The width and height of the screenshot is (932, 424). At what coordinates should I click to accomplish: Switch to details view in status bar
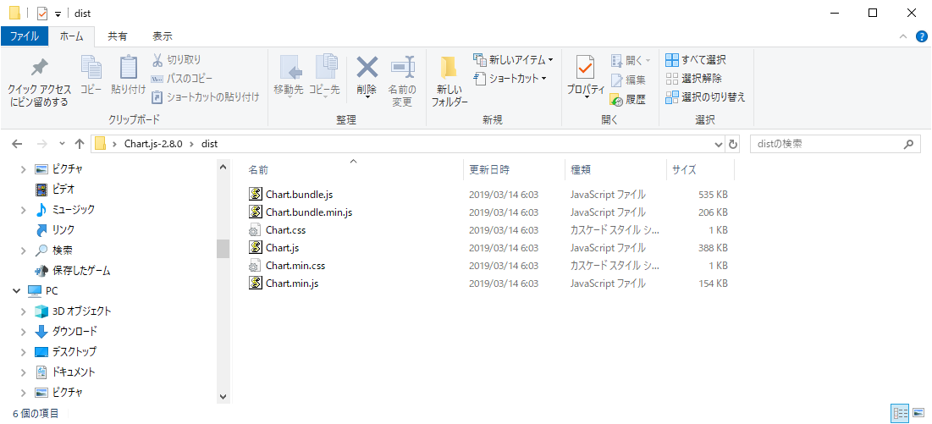point(900,413)
